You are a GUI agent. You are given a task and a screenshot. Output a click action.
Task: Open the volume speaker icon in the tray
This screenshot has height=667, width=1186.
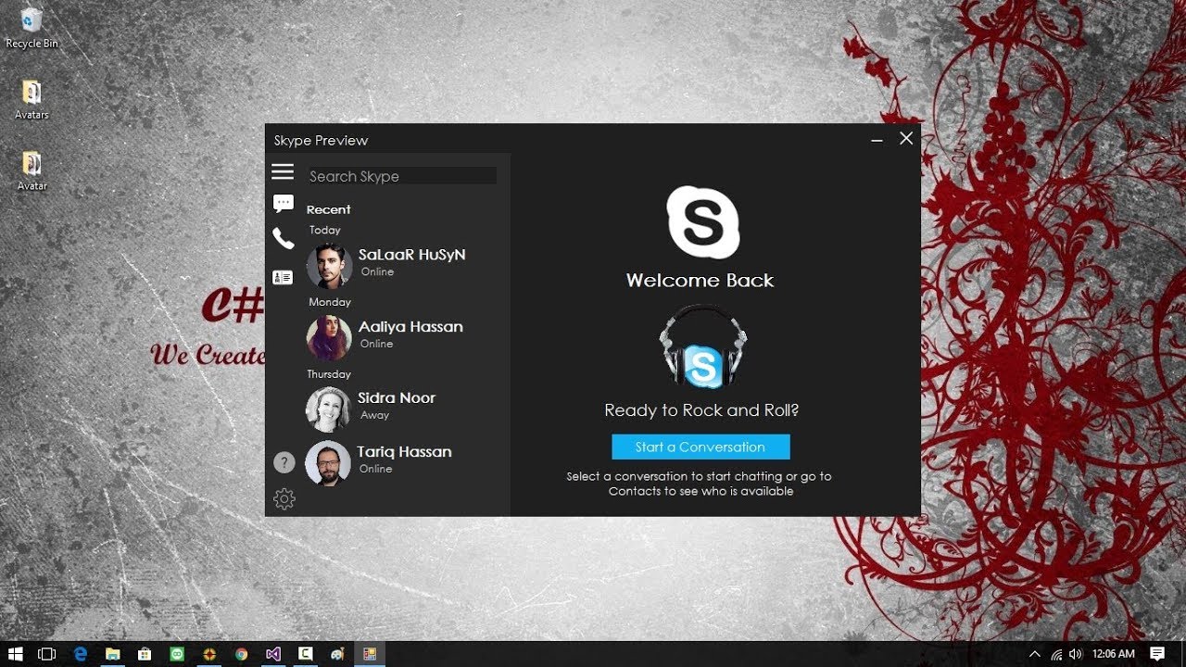click(1076, 654)
